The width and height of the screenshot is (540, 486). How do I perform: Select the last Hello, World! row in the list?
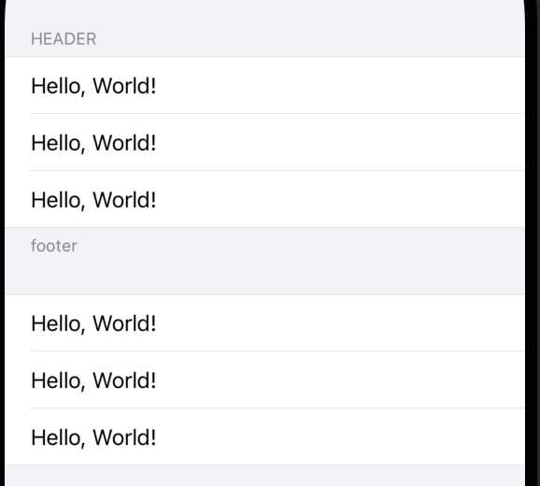(x=264, y=436)
